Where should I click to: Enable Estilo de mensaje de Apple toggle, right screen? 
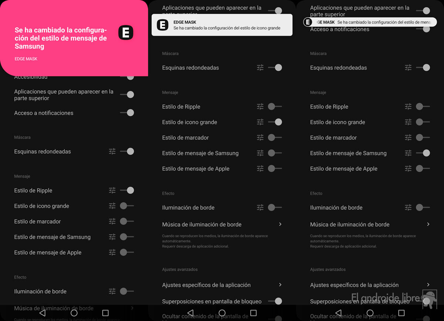coord(423,168)
